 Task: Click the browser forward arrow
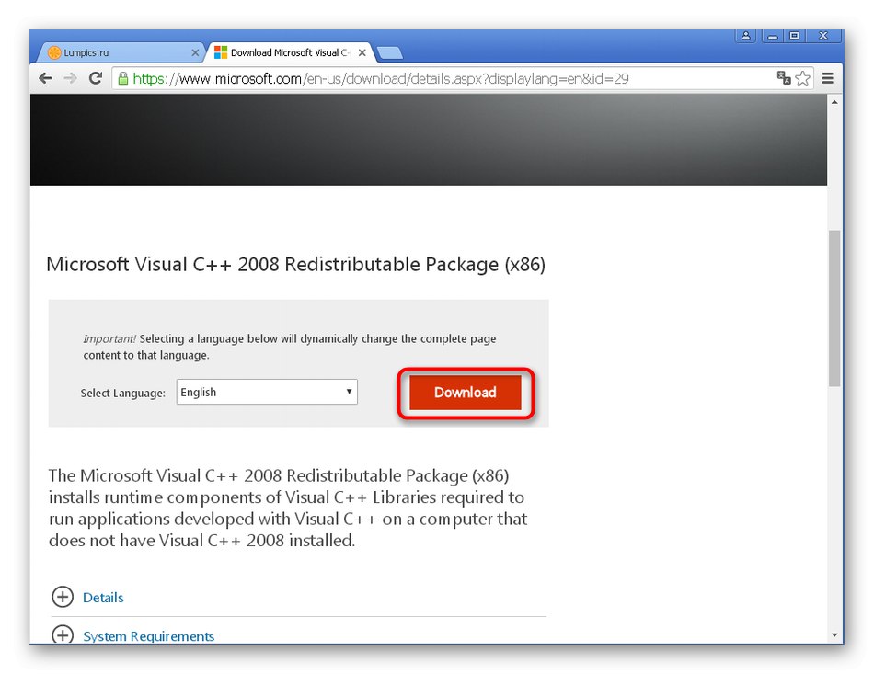(x=70, y=78)
